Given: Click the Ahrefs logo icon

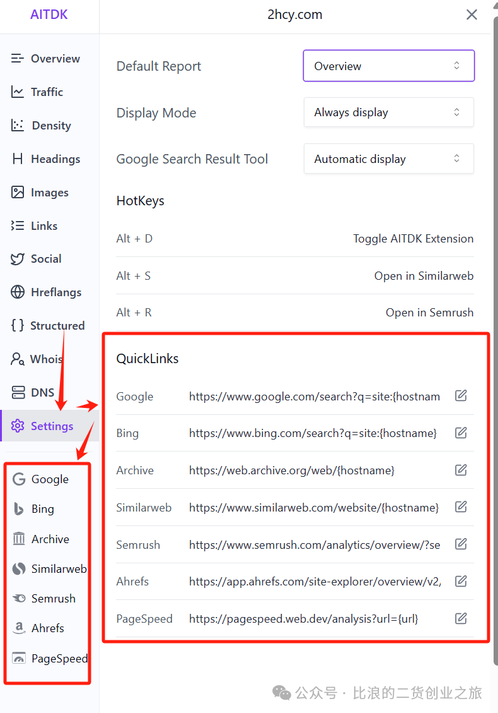Looking at the screenshot, I should tap(19, 628).
